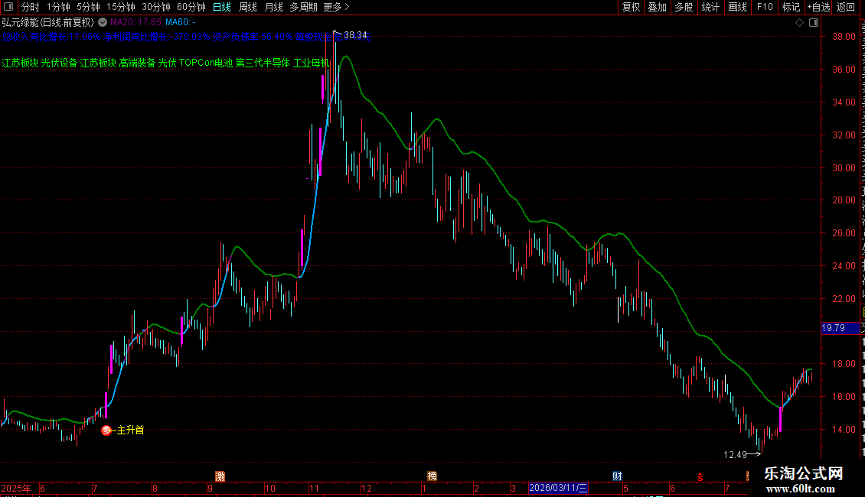The image size is (865, 497).
Task: Click the 多 signal icon at 主升首
Action: tap(106, 430)
